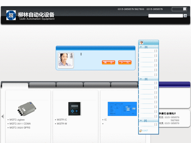Click the 电话: 0315-3858579 contact text

(169, 117)
